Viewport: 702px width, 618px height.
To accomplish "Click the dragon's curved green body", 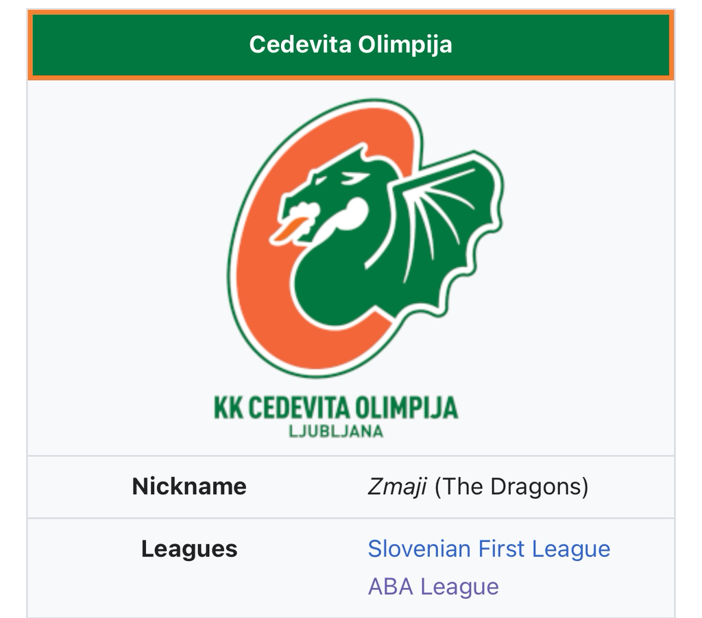I will click(x=336, y=288).
